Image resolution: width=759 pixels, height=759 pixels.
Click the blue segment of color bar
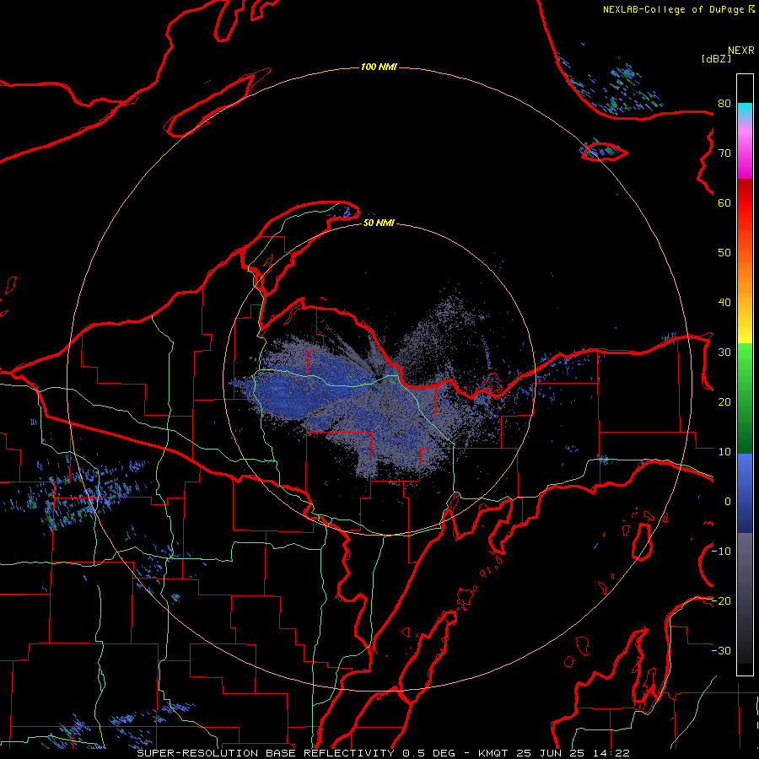(x=745, y=492)
